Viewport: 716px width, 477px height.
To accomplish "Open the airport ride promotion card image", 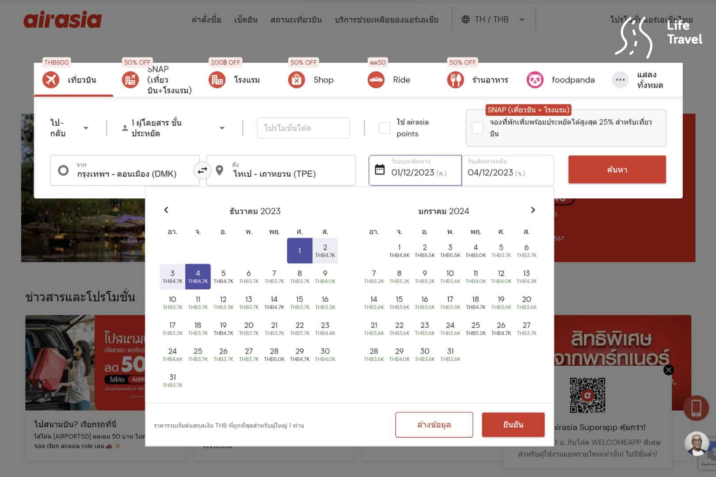I will 85,363.
